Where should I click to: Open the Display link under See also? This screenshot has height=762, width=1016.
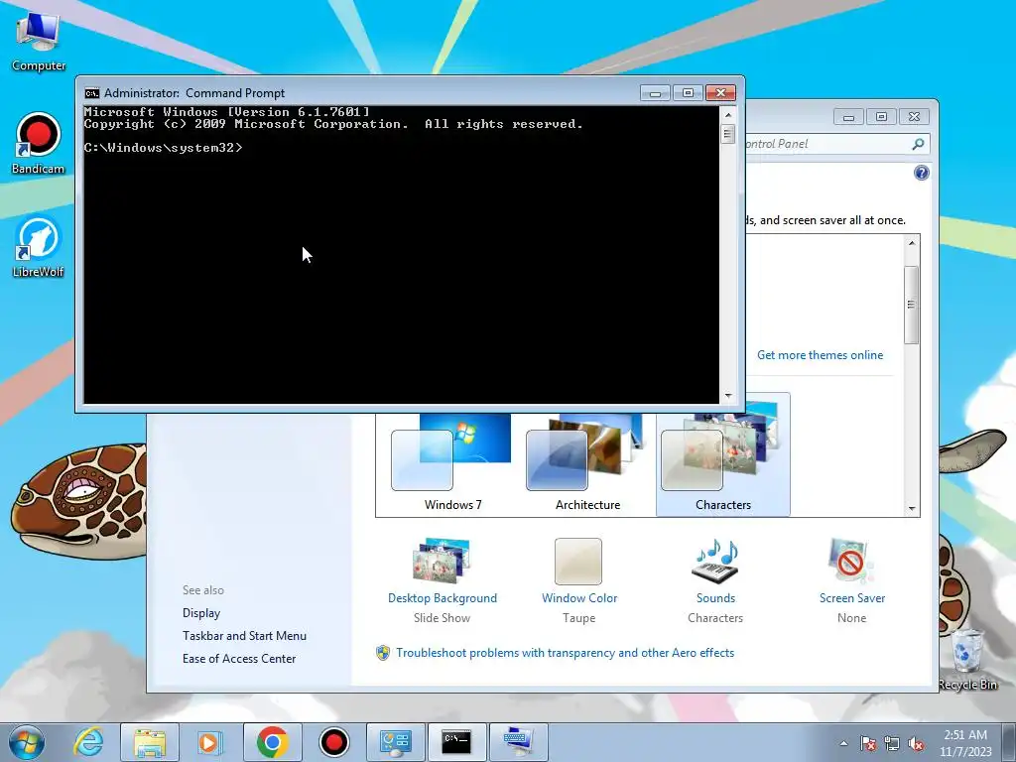point(201,613)
